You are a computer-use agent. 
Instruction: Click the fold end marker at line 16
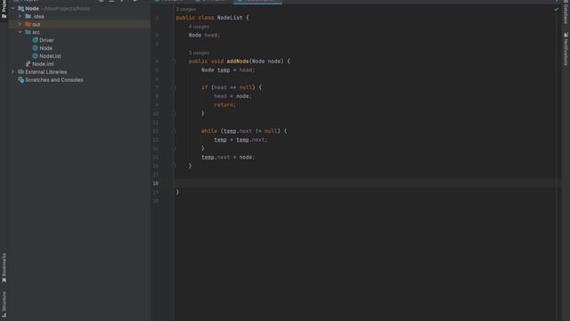tap(174, 166)
